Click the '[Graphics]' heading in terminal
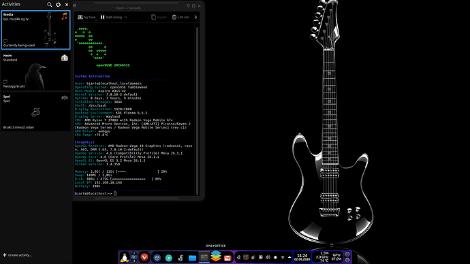 [x=84, y=142]
